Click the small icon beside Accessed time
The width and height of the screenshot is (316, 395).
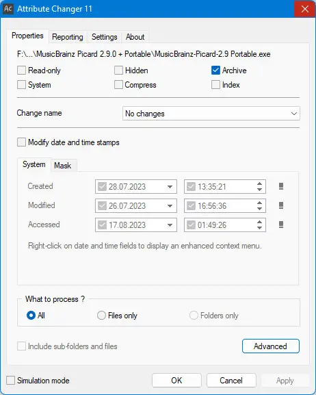pos(281,225)
